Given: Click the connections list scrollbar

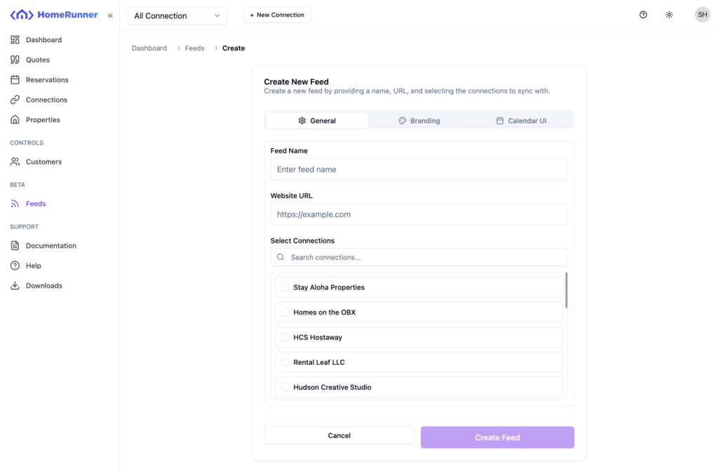Looking at the screenshot, I should pyautogui.click(x=566, y=290).
